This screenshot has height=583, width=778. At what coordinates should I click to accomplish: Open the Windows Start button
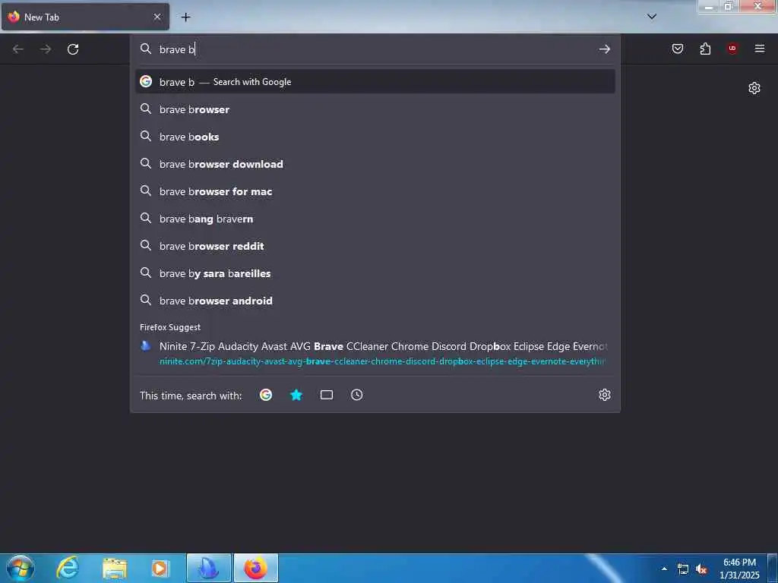(x=20, y=568)
